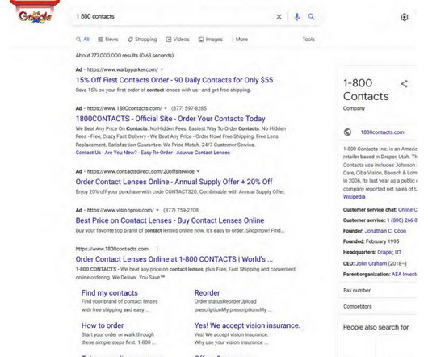Open Best Price on Contact Lenses ad

tap(170, 220)
